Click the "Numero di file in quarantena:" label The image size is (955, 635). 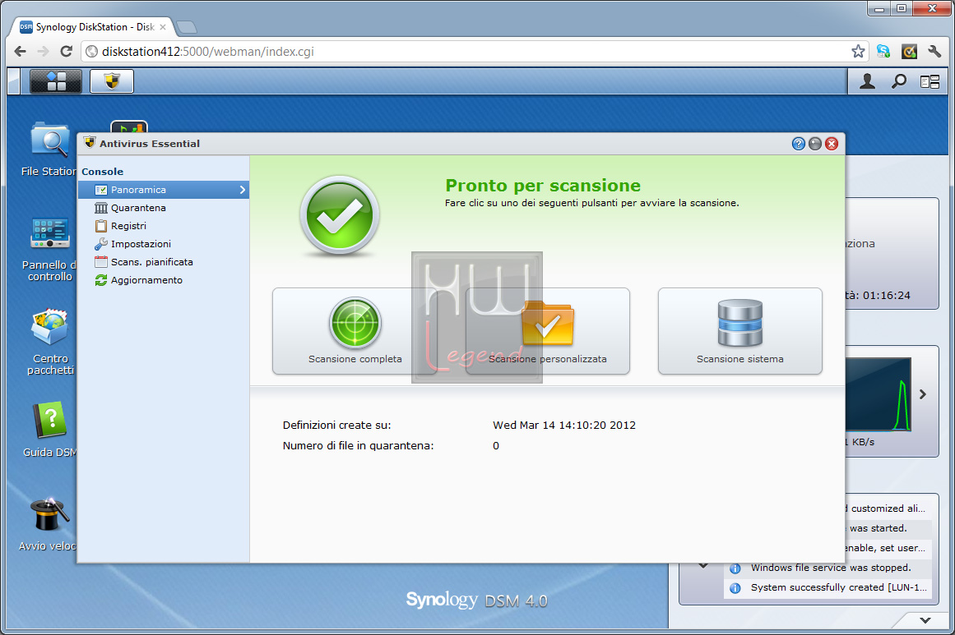coord(358,446)
